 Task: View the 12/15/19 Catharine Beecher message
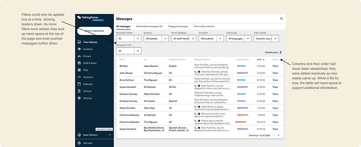(276, 122)
